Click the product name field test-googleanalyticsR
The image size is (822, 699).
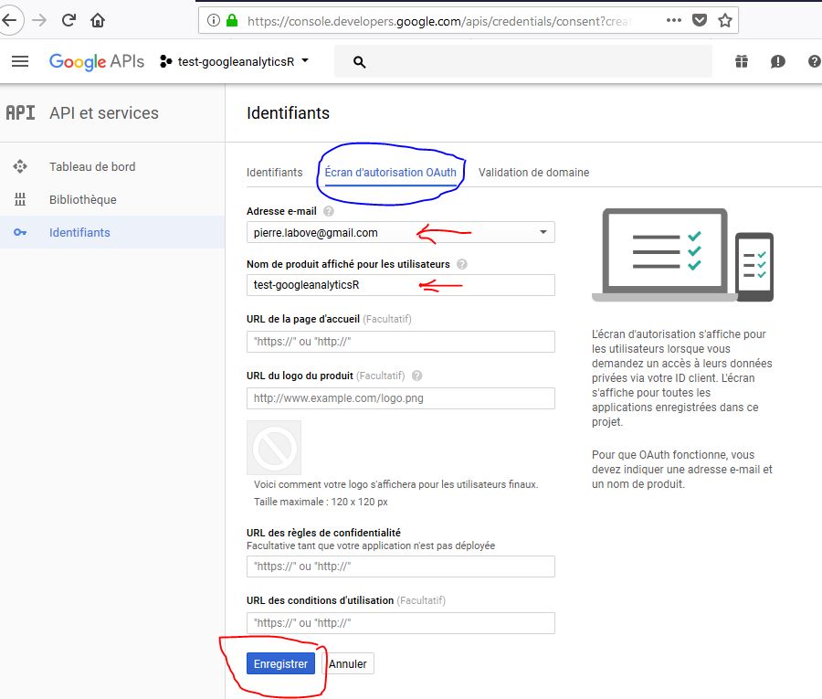click(401, 285)
